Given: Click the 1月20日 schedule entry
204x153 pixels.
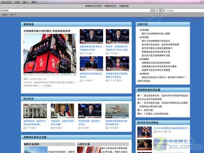Looking at the screenshot, I should tap(144, 59).
